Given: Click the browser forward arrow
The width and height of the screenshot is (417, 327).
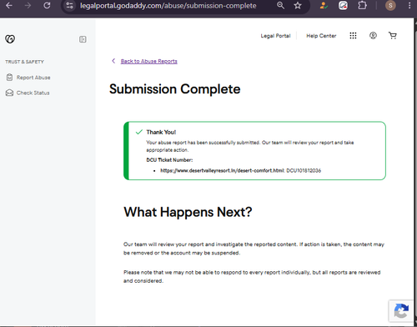Looking at the screenshot, I should tap(28, 5).
